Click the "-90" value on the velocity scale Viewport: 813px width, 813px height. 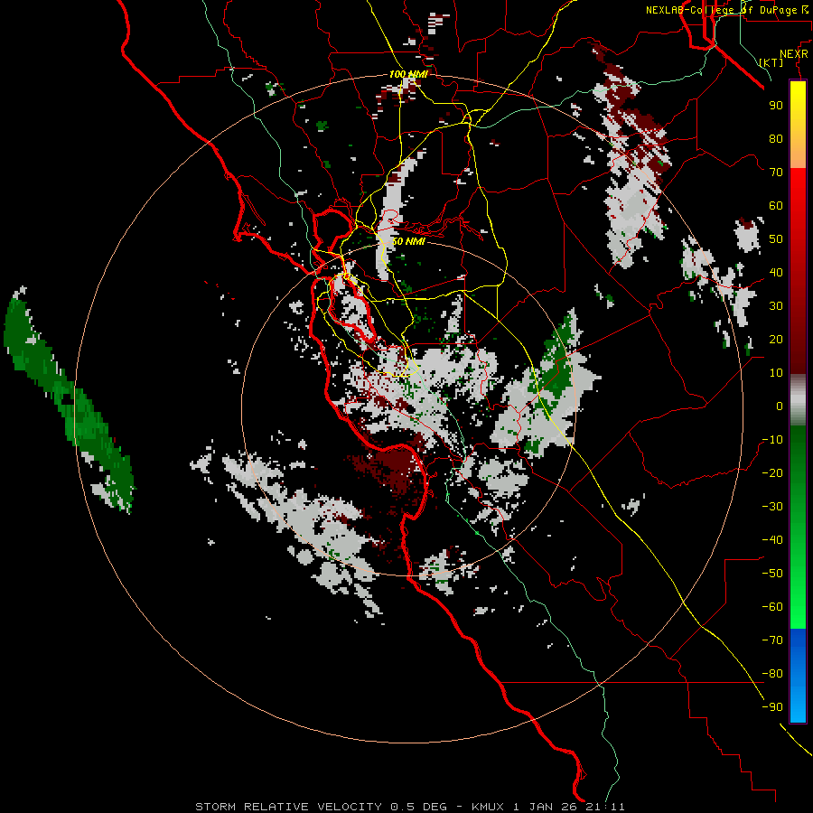[x=772, y=707]
